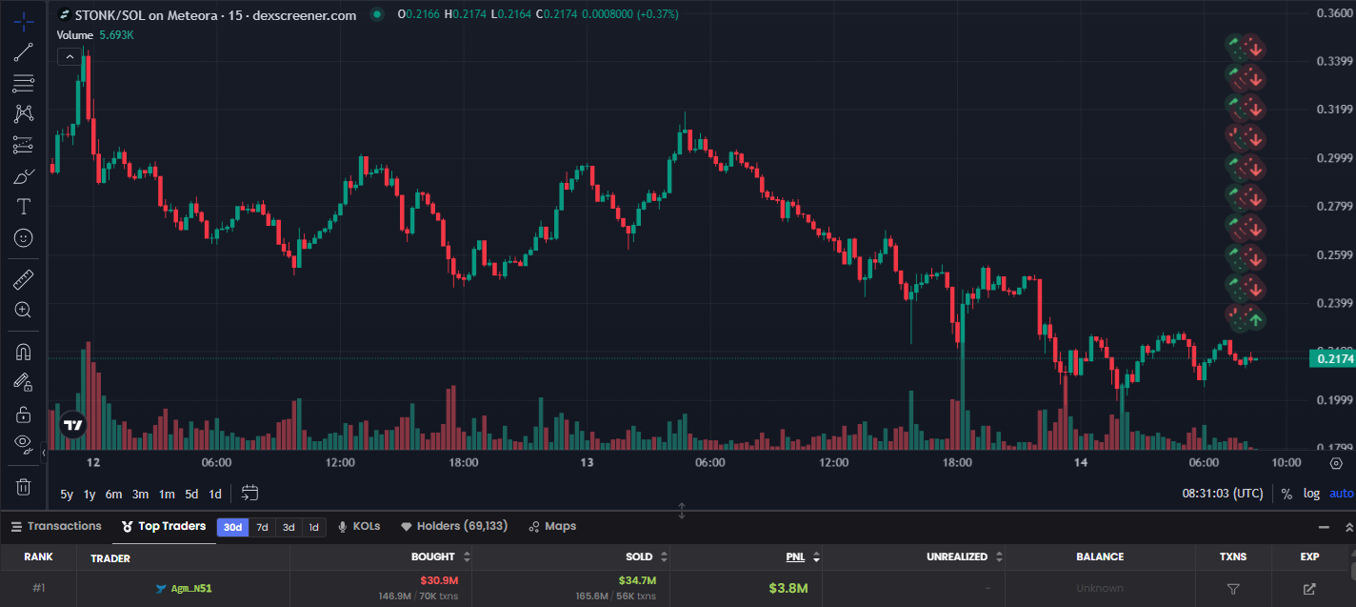Select the Text annotation tool
Screen dimensions: 1356x607
pyautogui.click(x=24, y=207)
